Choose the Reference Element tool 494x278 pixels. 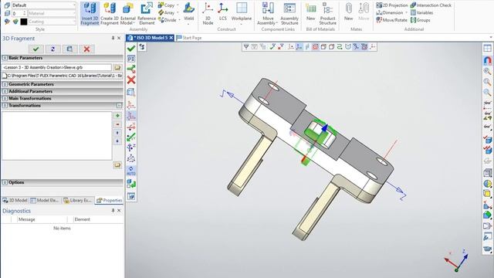pyautogui.click(x=147, y=14)
